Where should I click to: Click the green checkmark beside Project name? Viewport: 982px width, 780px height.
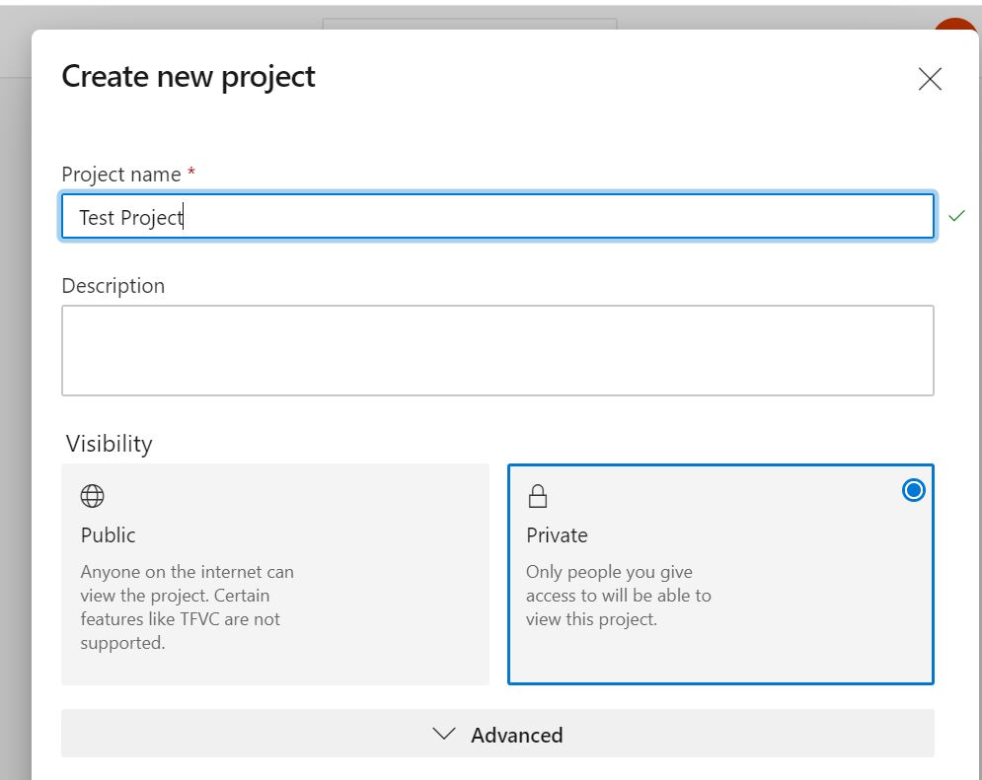956,216
